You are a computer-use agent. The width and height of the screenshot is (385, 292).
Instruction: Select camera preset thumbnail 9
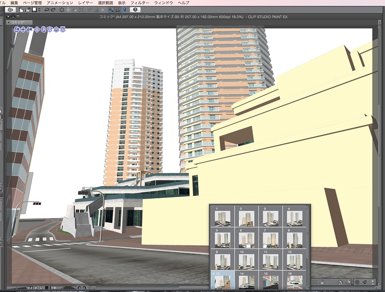tap(223, 260)
